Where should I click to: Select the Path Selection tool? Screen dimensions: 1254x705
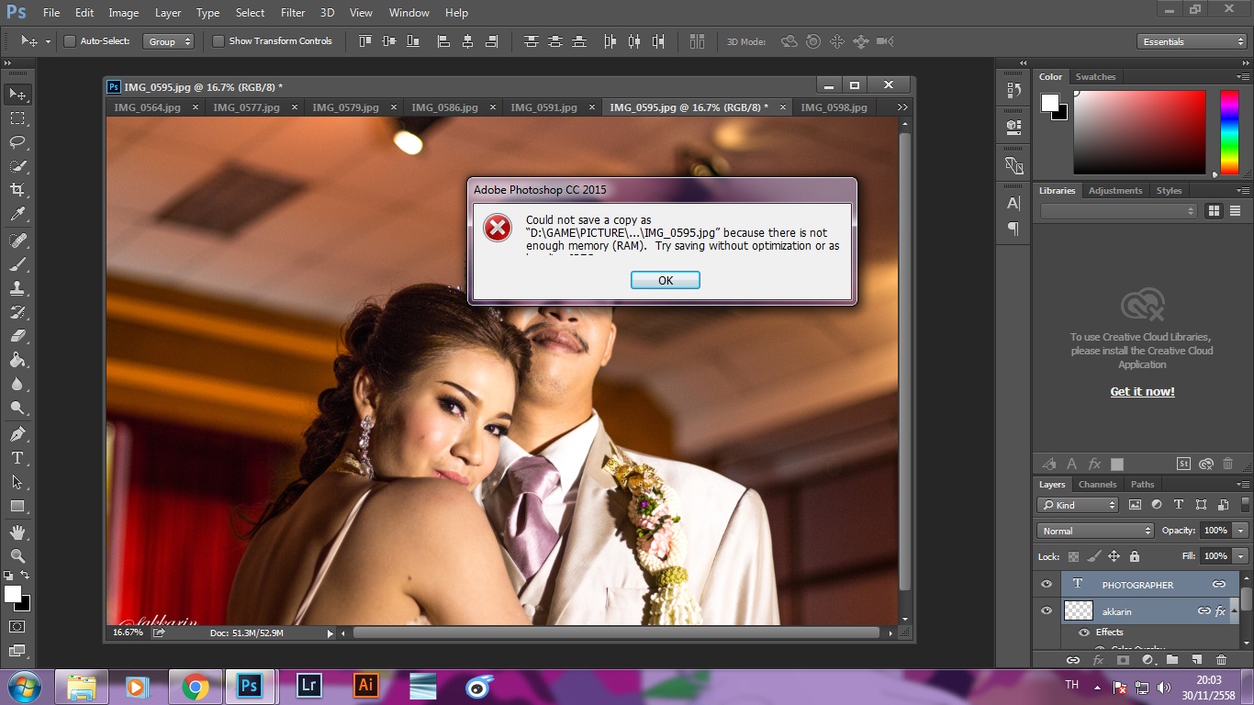click(x=17, y=482)
